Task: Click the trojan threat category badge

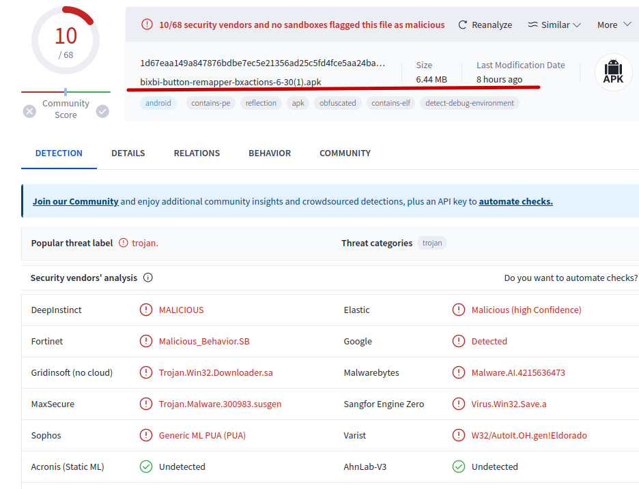Action: tap(432, 243)
